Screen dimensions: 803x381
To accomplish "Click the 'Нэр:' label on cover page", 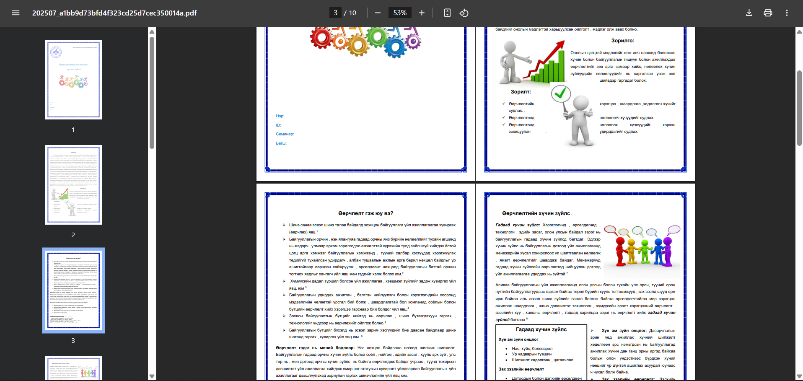I will pyautogui.click(x=280, y=116).
